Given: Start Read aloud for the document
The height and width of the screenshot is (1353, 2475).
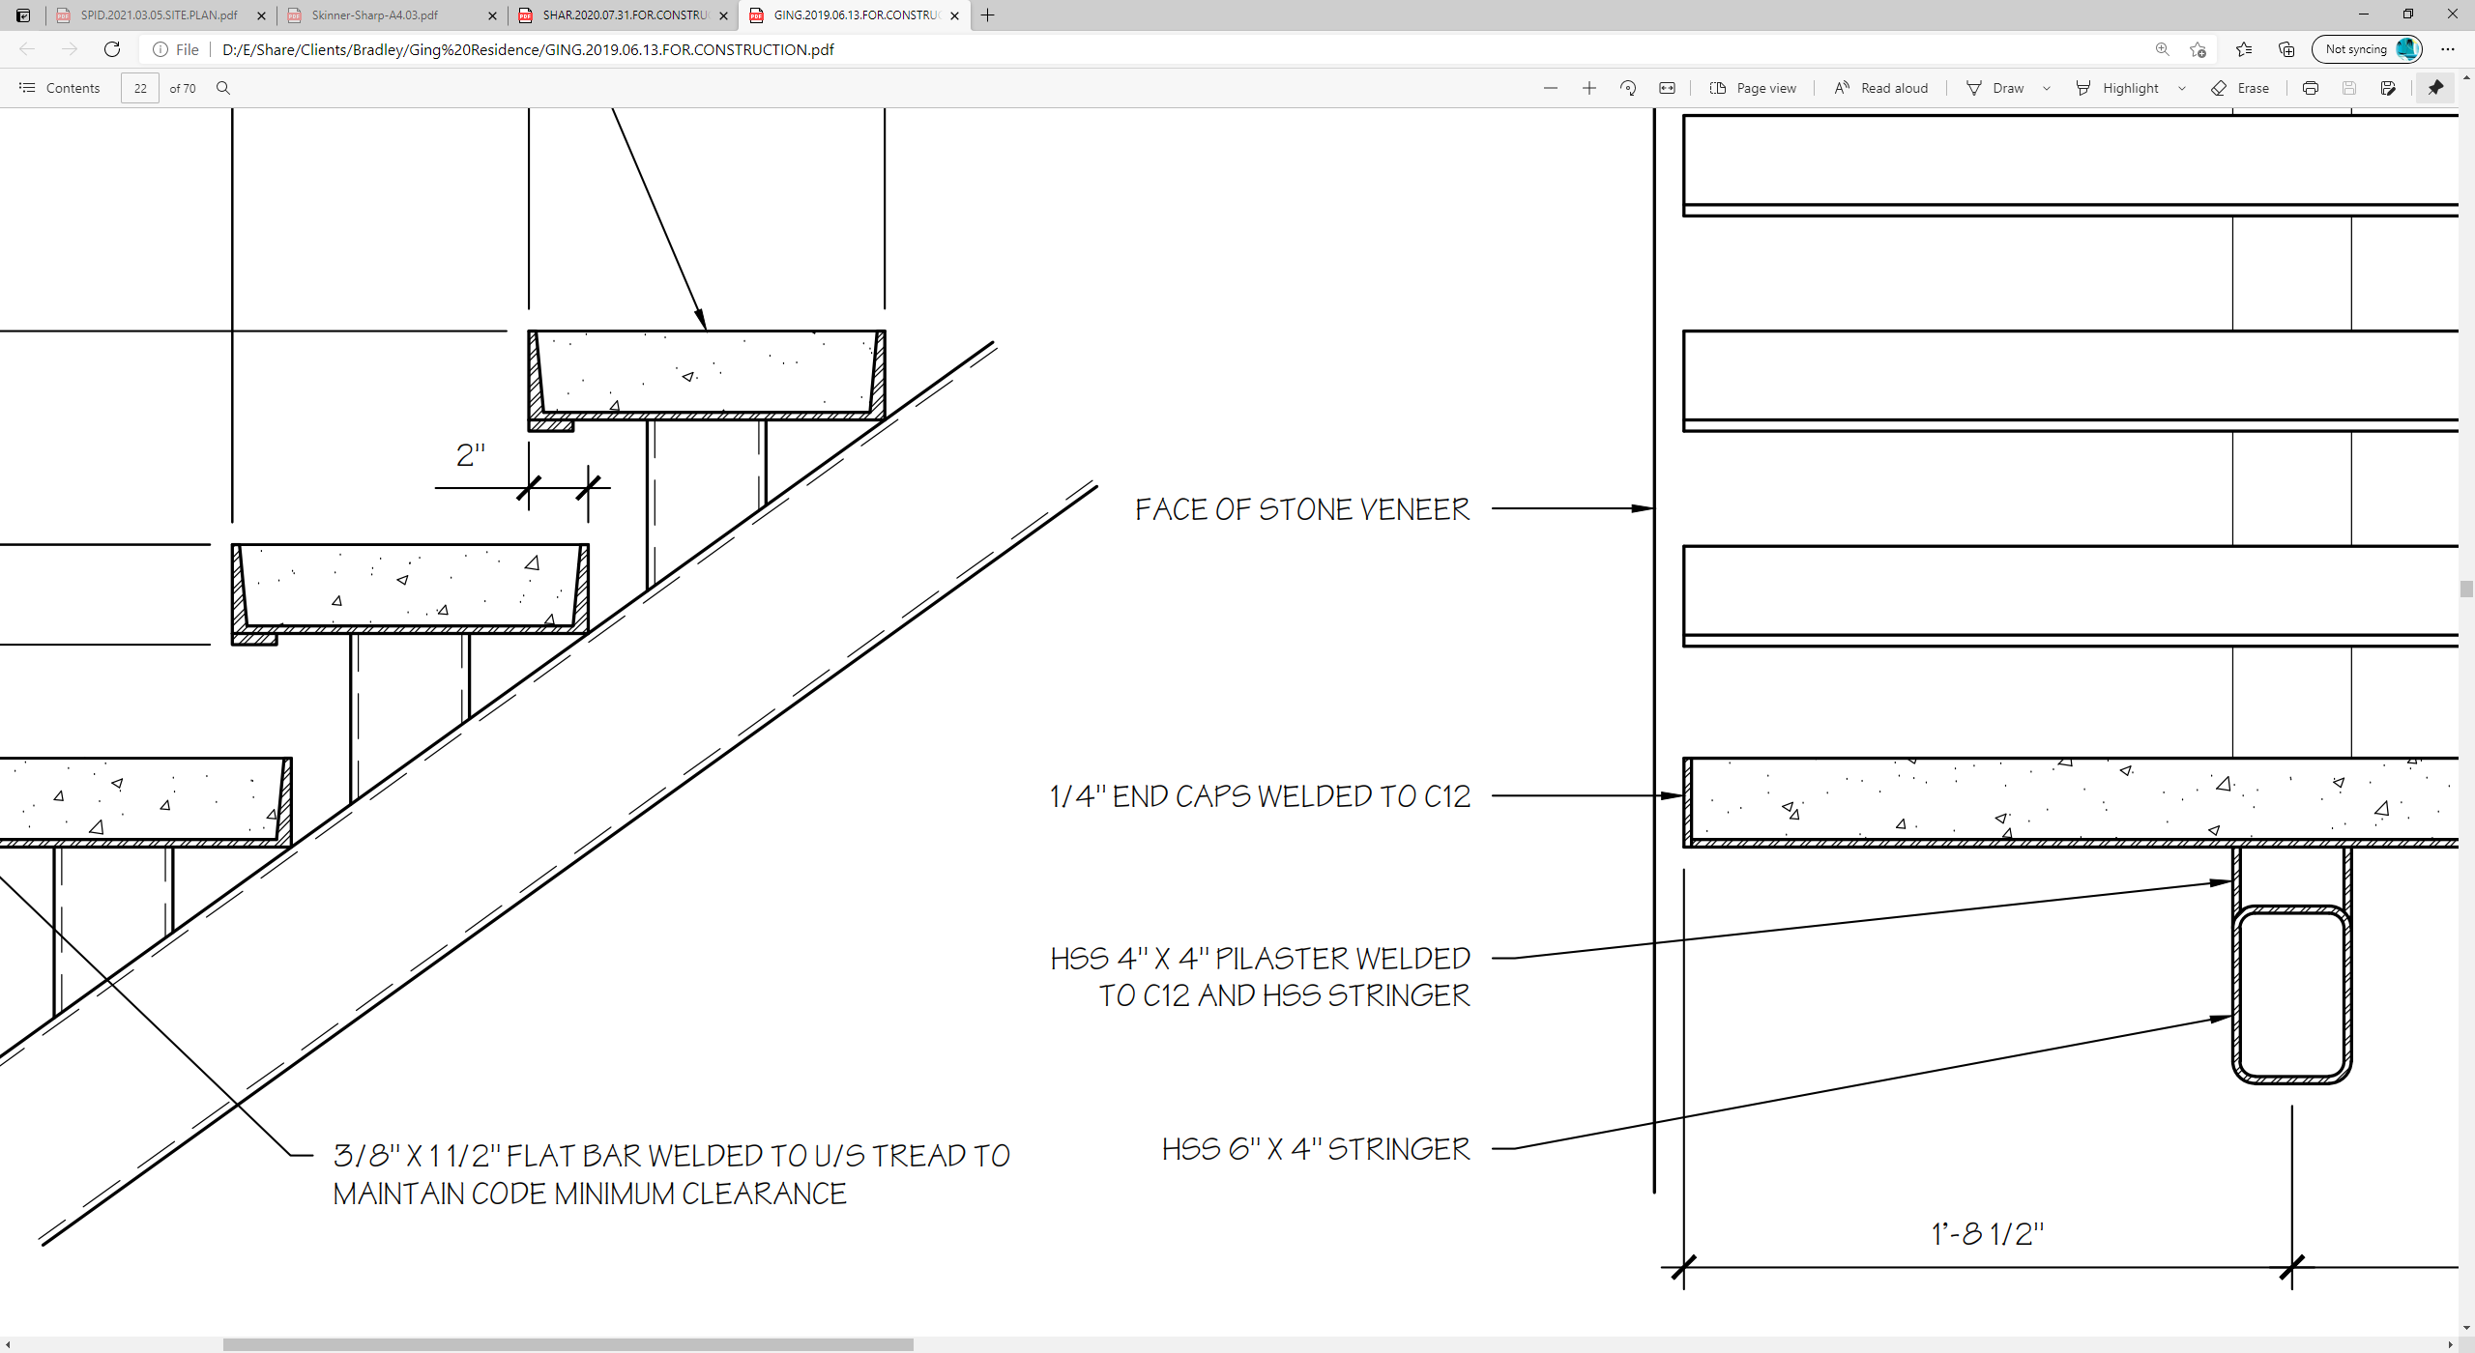Looking at the screenshot, I should pos(1878,88).
